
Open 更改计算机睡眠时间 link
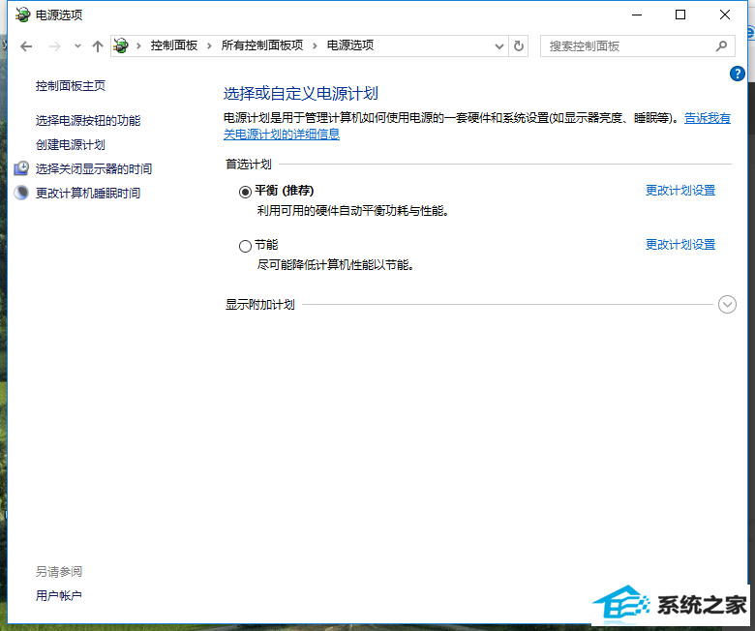pyautogui.click(x=88, y=193)
